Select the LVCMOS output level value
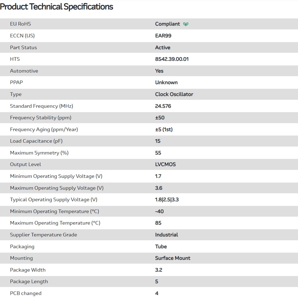298x298 pixels. tap(165, 164)
